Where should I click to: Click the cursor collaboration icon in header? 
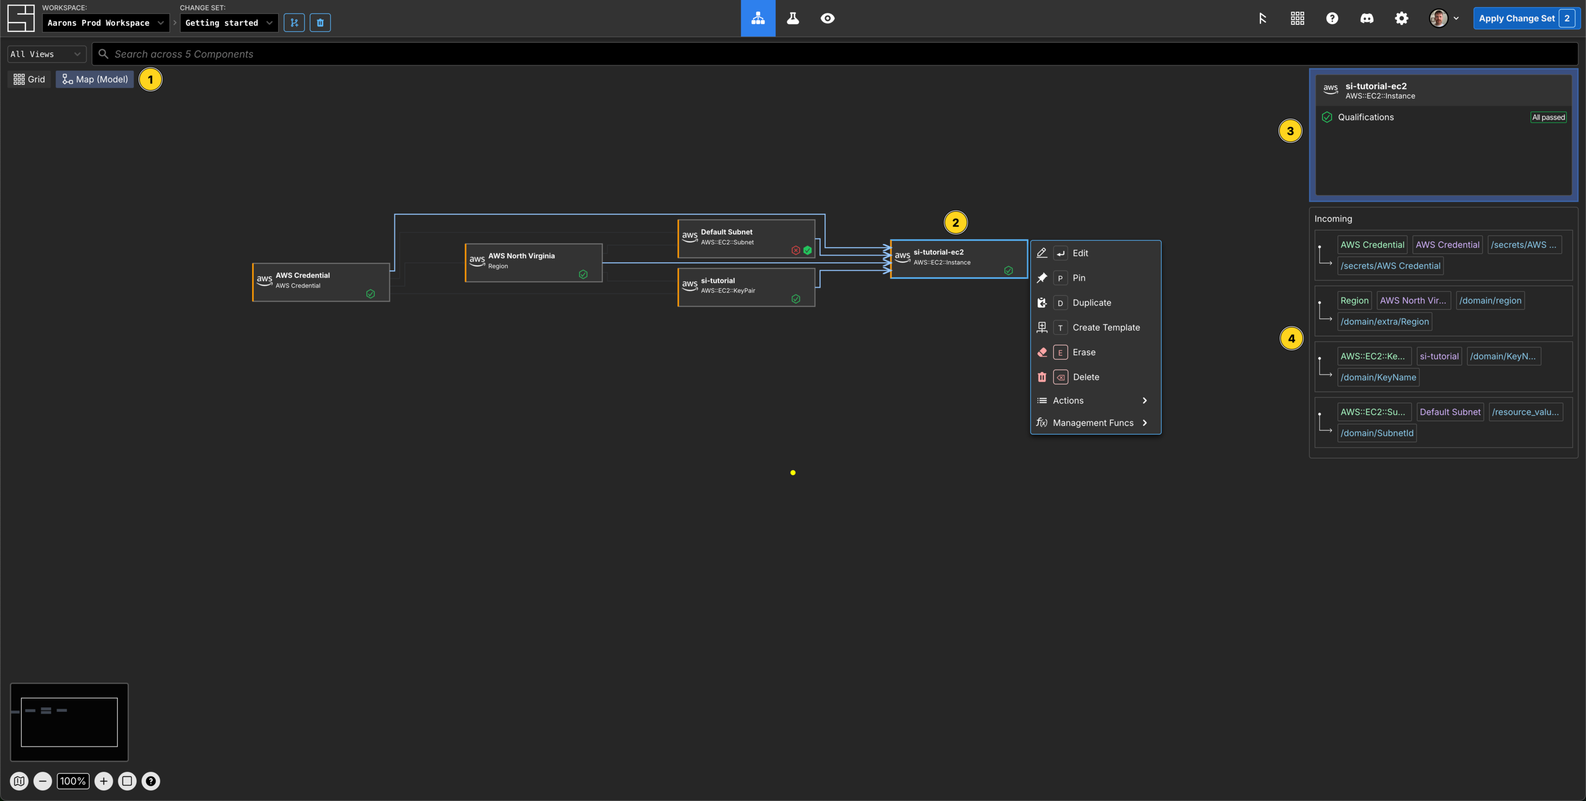coord(1262,18)
